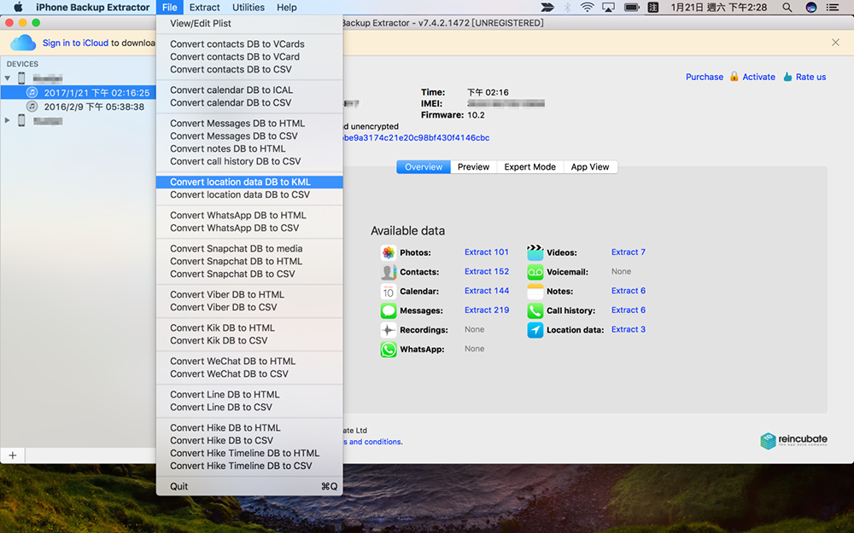Click the Notes icon
Image resolution: width=854 pixels, height=533 pixels.
(x=535, y=292)
